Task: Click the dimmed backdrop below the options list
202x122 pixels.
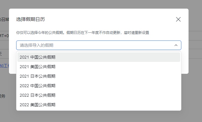Action: tap(99, 117)
